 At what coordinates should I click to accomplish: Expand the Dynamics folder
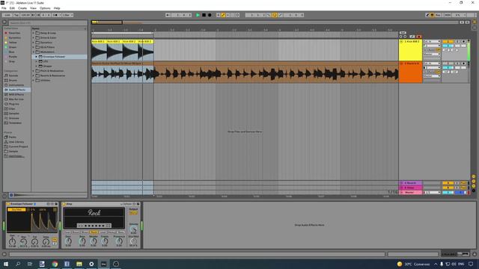pyautogui.click(x=34, y=43)
